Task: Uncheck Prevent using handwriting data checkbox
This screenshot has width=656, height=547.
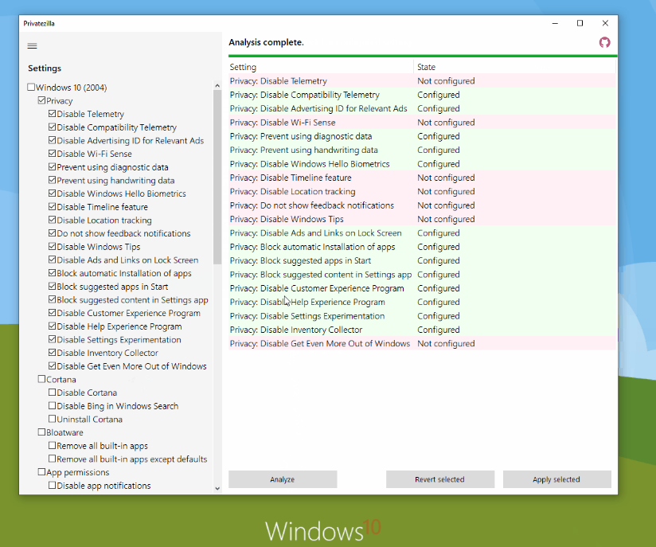Action: [52, 180]
